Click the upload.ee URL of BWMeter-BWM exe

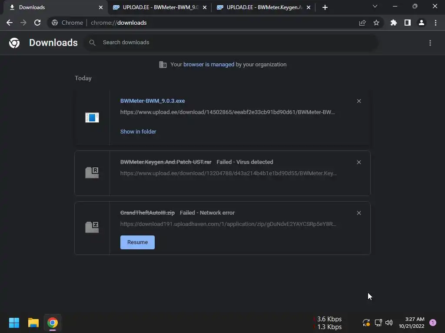[227, 112]
